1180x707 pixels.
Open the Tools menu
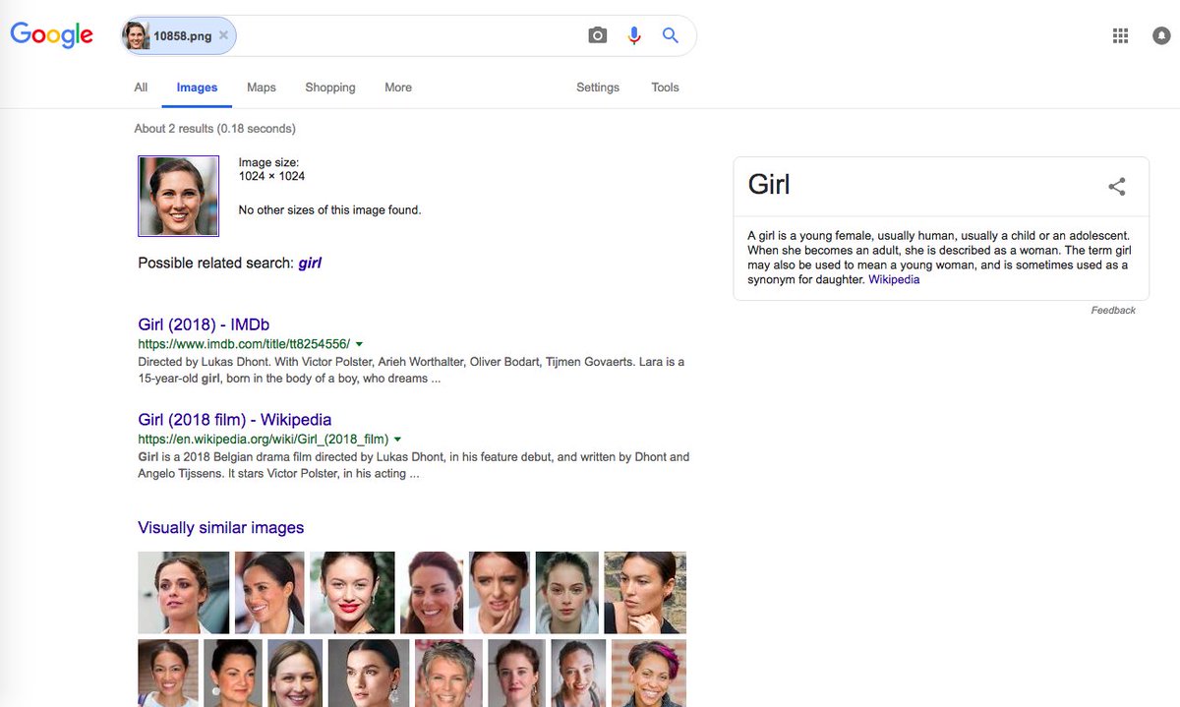(665, 88)
